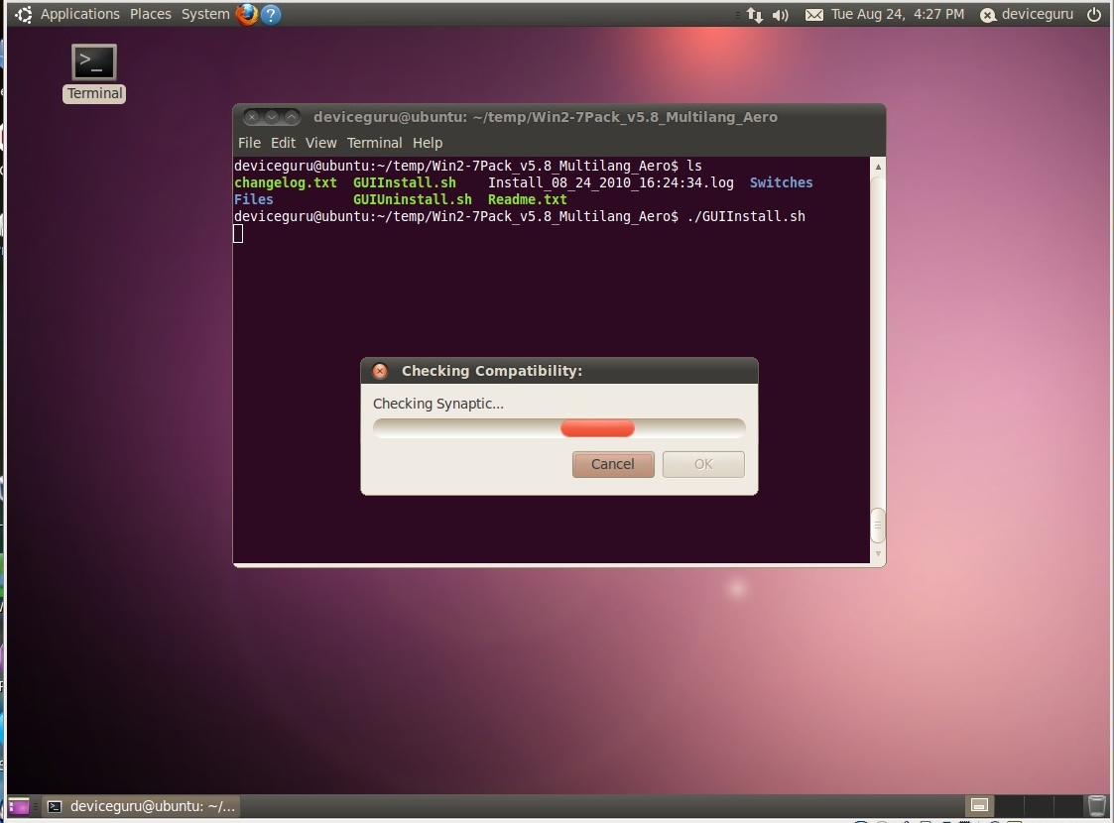Close the terminal window
The image size is (1114, 823).
tap(252, 117)
